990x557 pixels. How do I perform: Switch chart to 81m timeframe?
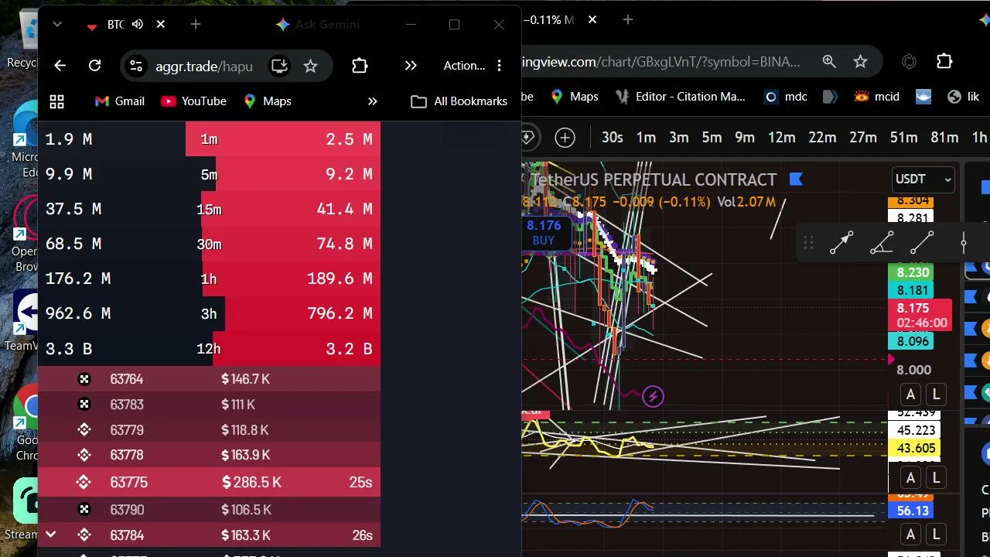point(944,138)
